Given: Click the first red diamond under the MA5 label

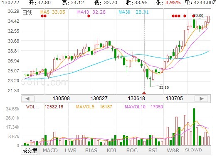Looking at the screenshot, I should click(x=42, y=16).
